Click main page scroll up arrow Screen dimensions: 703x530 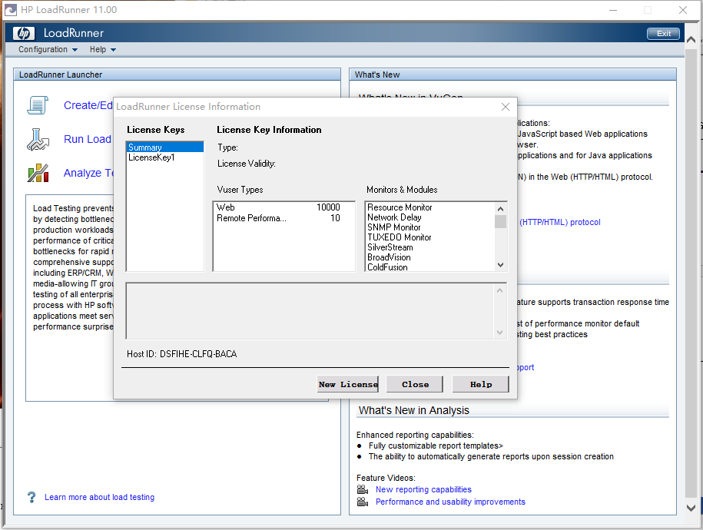pyautogui.click(x=691, y=39)
